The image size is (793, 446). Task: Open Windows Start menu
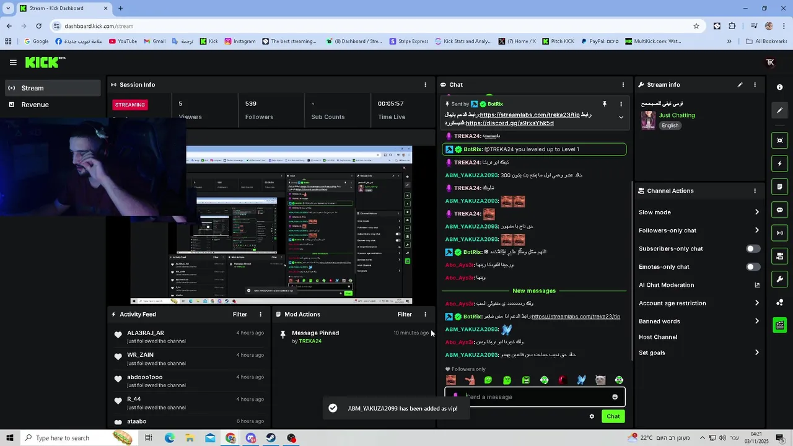(x=9, y=438)
